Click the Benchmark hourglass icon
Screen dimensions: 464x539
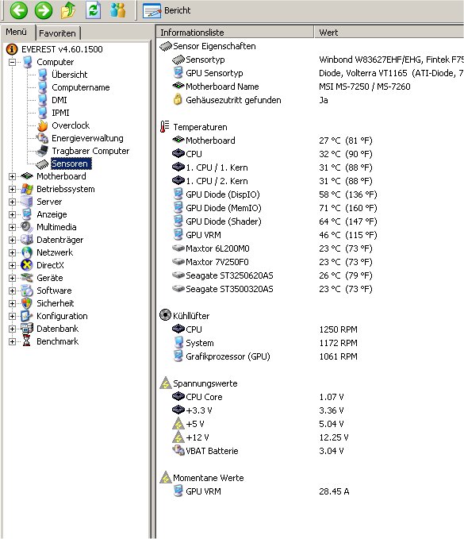coord(27,341)
